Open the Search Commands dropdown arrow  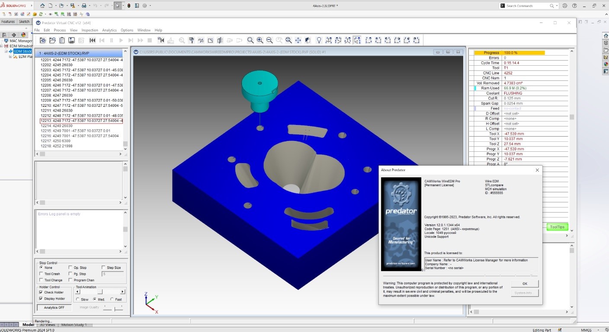coord(557,6)
